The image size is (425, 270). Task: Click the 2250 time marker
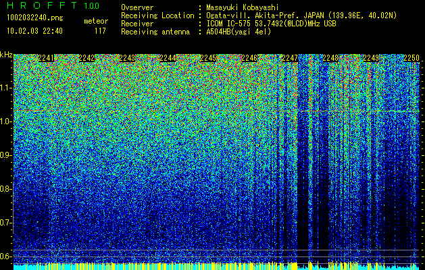[411, 58]
